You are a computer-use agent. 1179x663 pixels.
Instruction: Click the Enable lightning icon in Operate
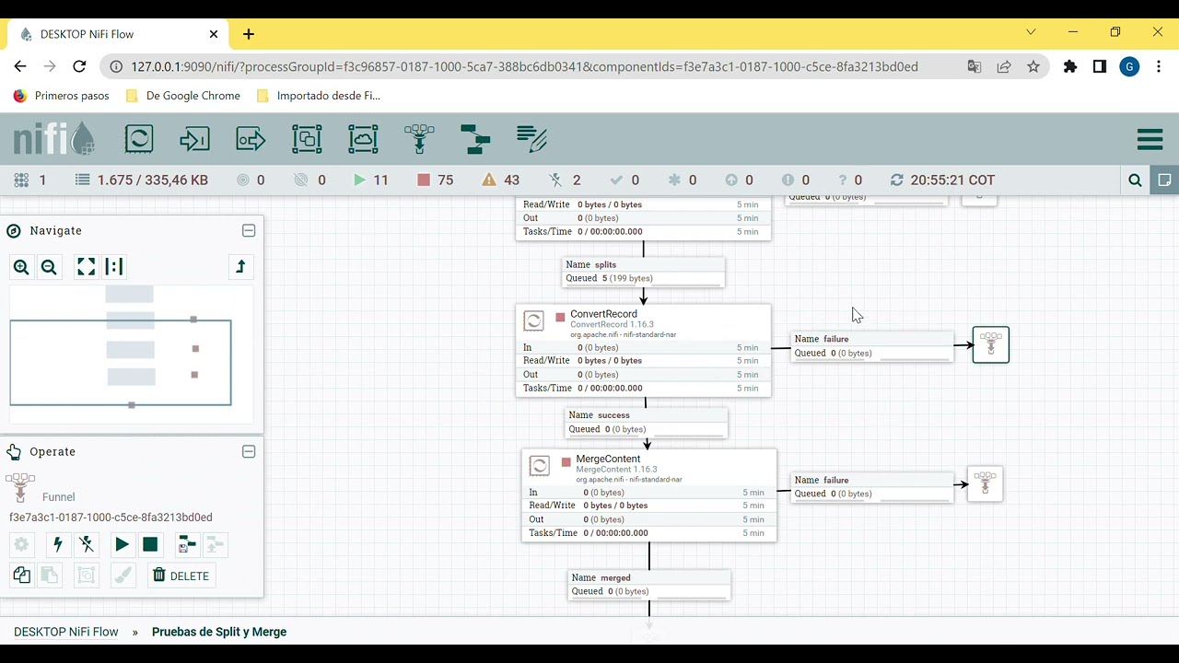(58, 544)
